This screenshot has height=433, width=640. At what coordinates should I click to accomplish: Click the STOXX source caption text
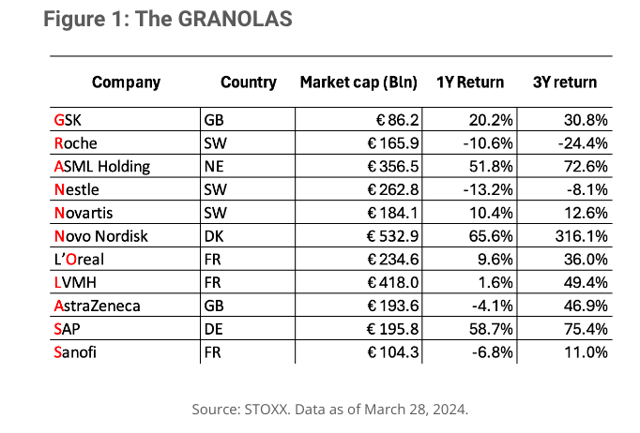coord(329,410)
